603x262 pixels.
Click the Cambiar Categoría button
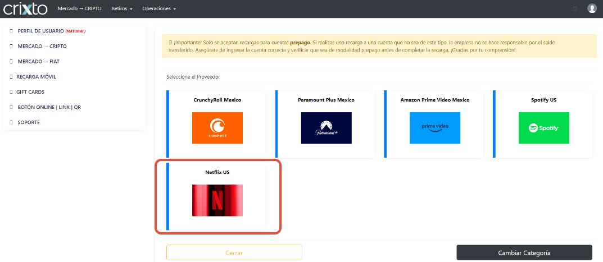click(x=524, y=253)
